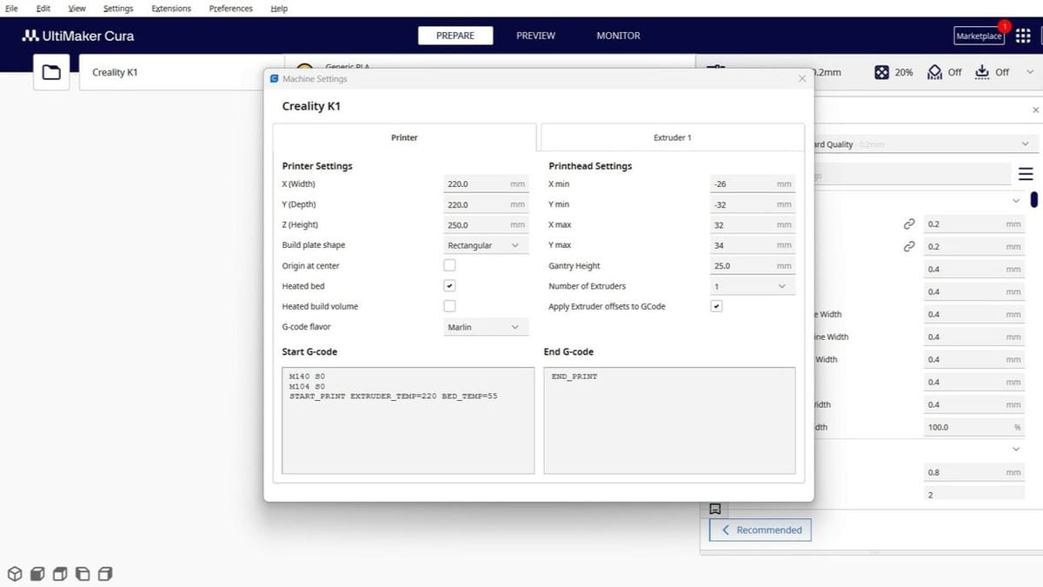This screenshot has height=587, width=1043.
Task: Open the Help menu
Action: click(x=279, y=8)
